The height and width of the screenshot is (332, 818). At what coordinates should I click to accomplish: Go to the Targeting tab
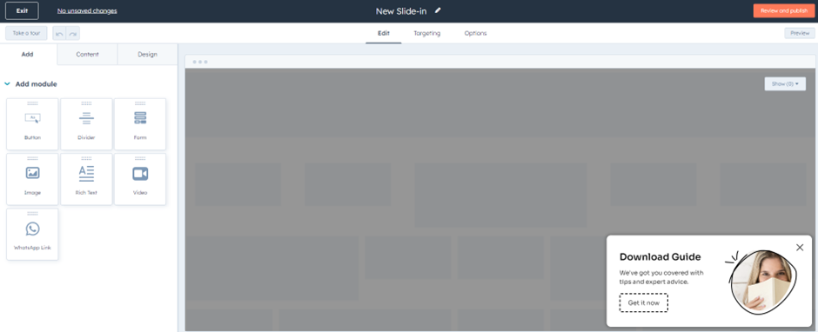(x=427, y=33)
